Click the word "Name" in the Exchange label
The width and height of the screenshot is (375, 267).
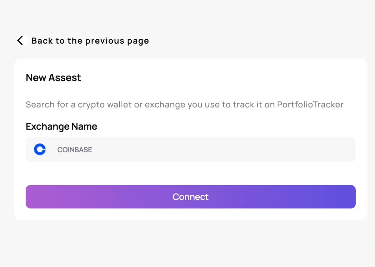[84, 126]
